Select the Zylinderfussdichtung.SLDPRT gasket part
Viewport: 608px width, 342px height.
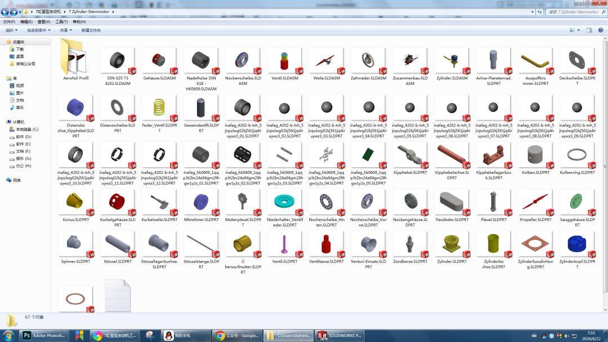click(535, 250)
